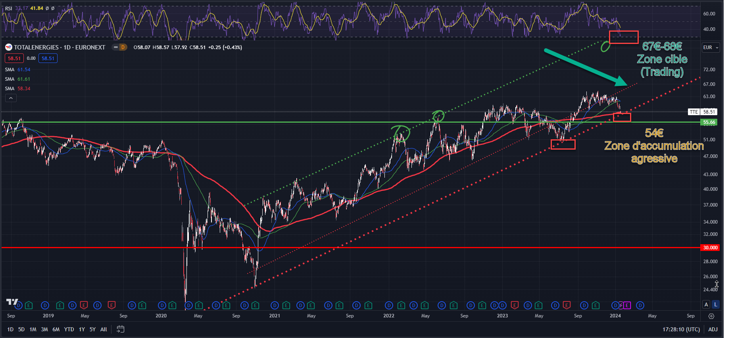Click the purple upcoming earnings E marker

click(627, 306)
